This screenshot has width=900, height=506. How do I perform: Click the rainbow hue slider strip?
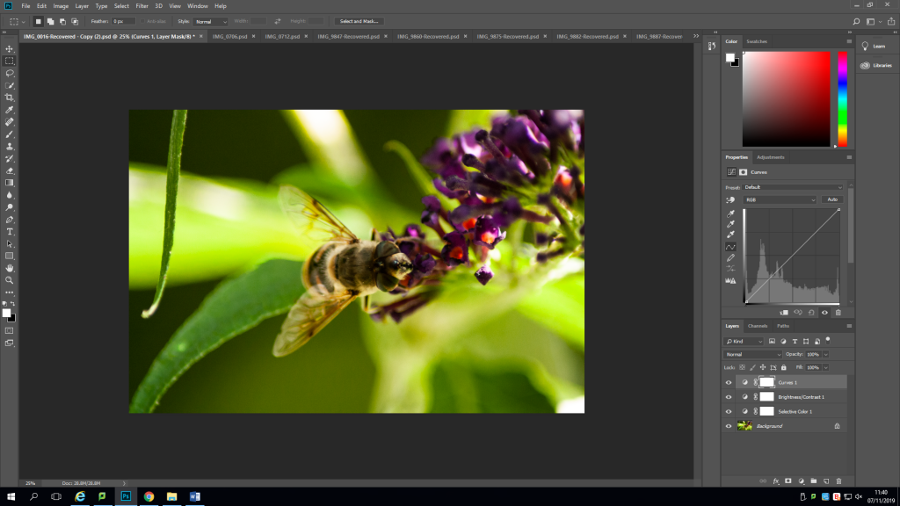[842, 97]
